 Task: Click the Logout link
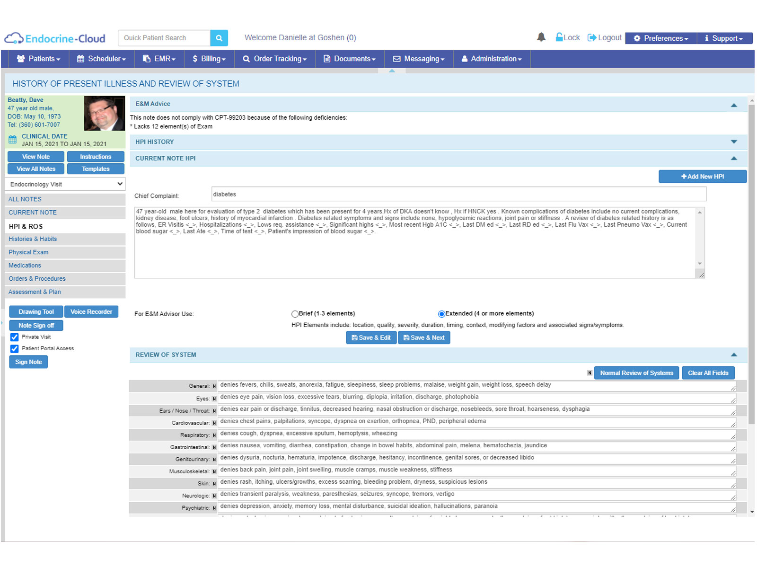pos(605,37)
